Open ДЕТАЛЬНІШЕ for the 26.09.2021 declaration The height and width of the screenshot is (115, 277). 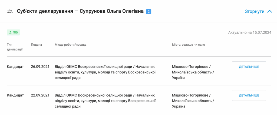pos(249,67)
